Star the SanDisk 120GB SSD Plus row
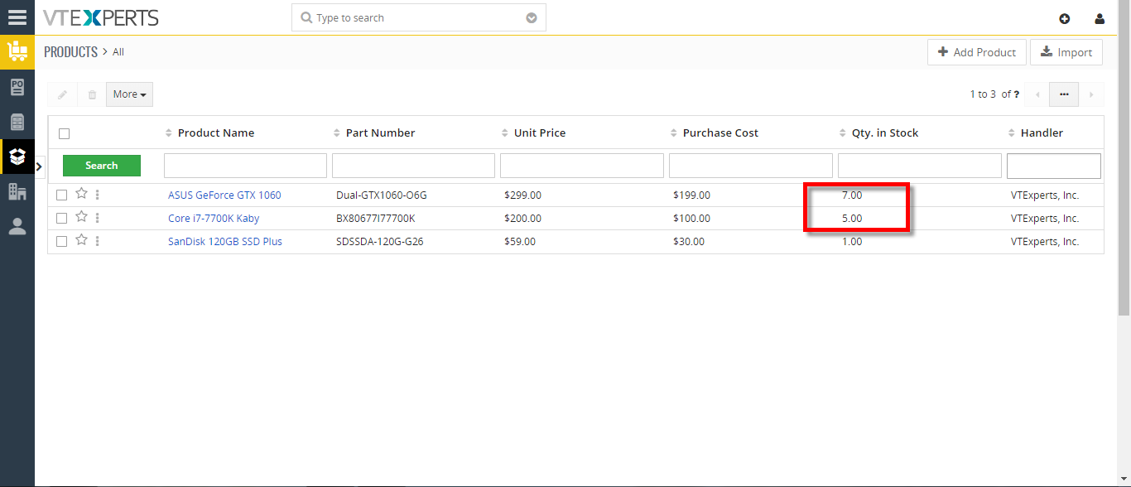The image size is (1131, 487). click(81, 240)
